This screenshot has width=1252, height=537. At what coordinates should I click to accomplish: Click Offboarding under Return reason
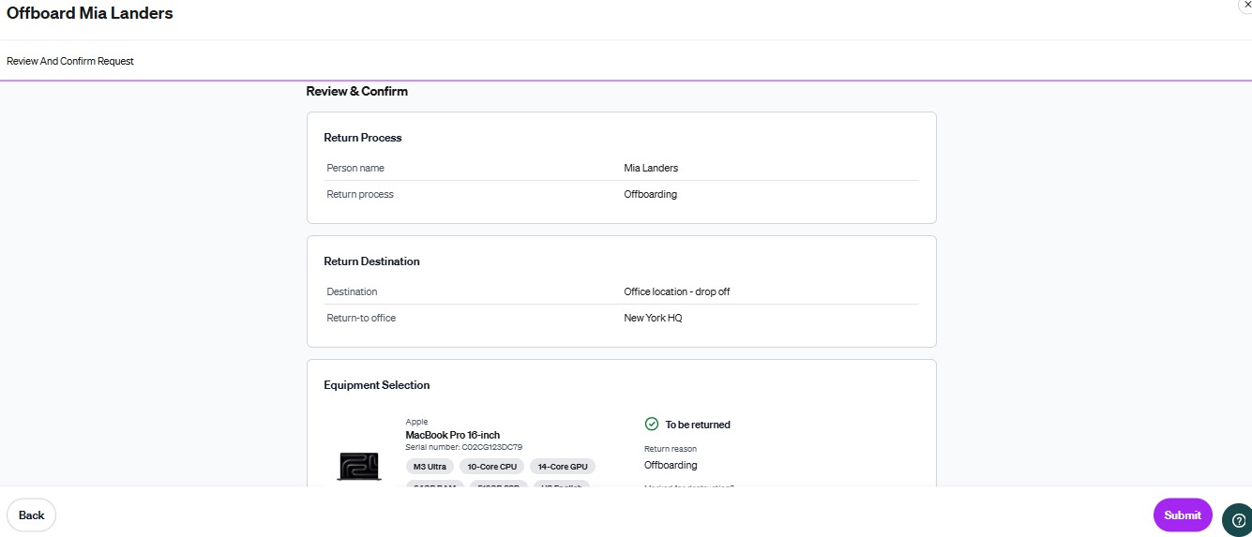(x=671, y=465)
